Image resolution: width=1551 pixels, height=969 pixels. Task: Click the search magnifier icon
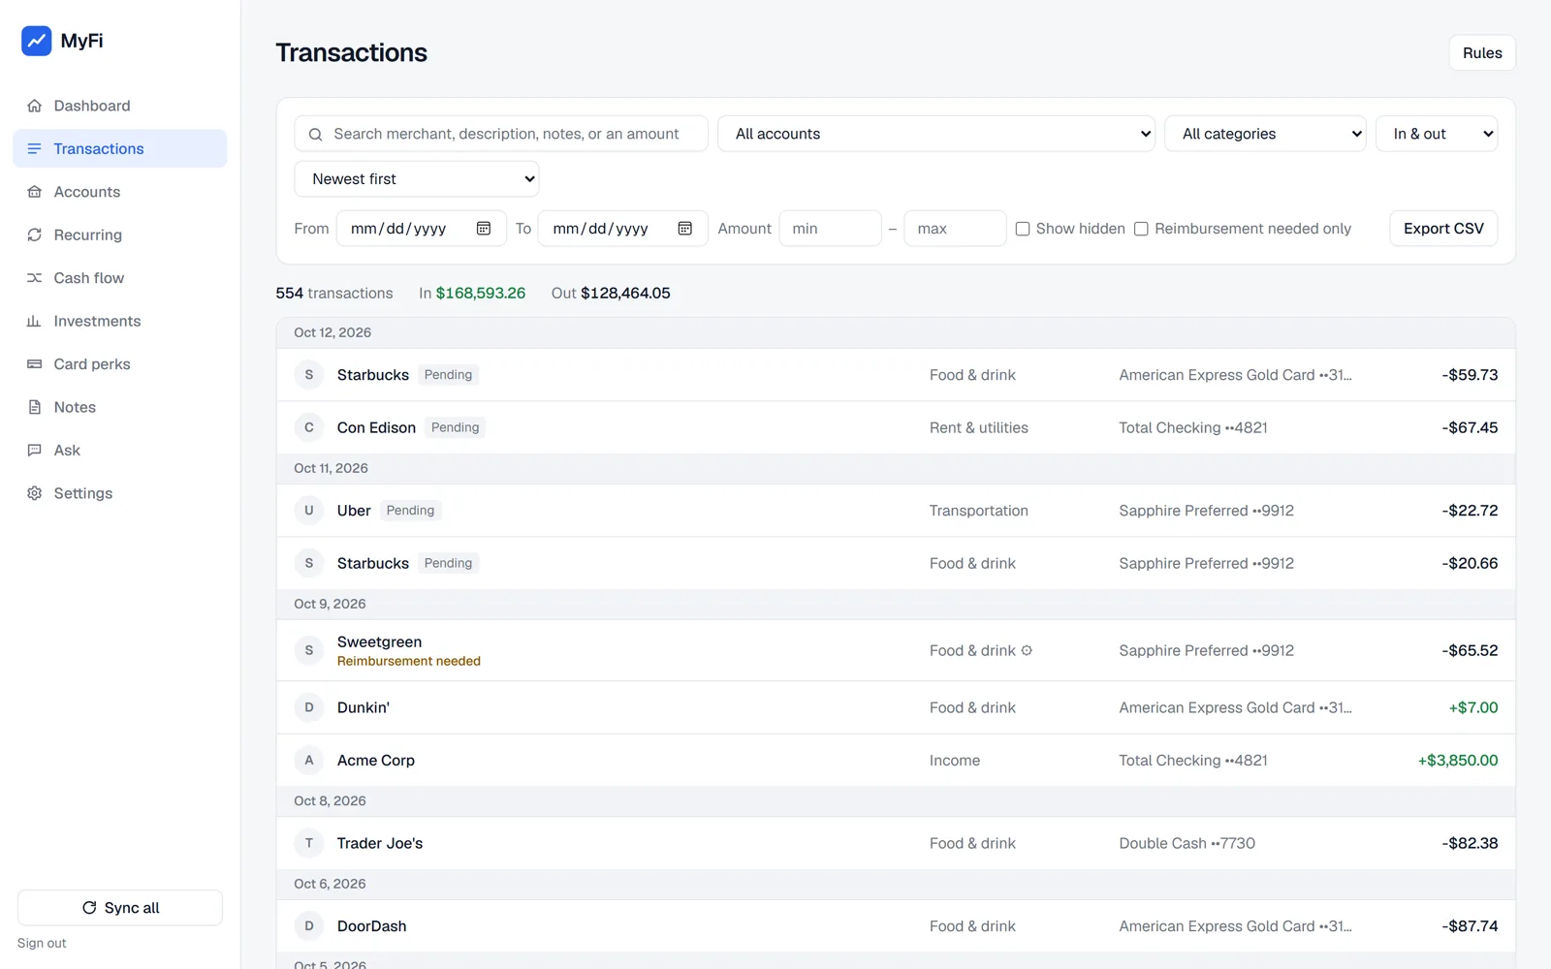[x=315, y=135]
